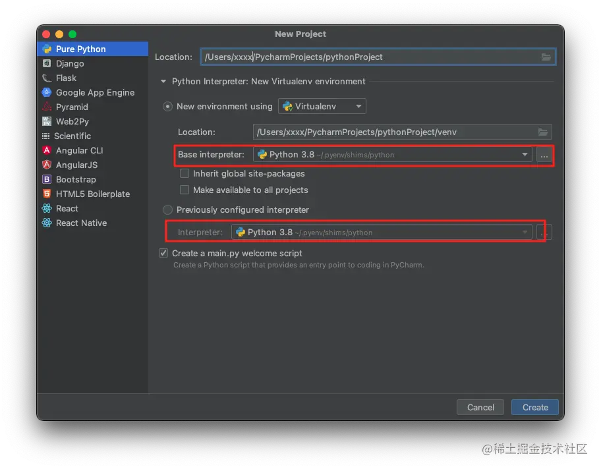Click Python icon in disabled Interpreter field
The width and height of the screenshot is (601, 469).
(241, 233)
